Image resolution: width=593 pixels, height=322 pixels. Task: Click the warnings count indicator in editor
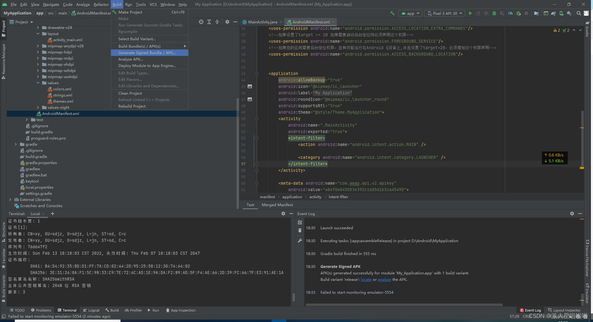[557, 30]
